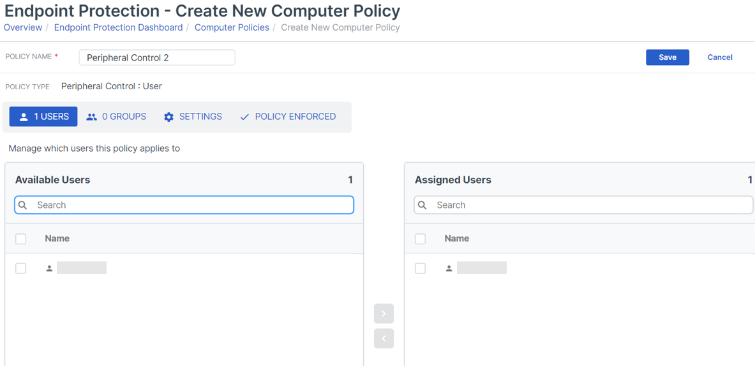Check the user row in Available Users

pos(21,268)
